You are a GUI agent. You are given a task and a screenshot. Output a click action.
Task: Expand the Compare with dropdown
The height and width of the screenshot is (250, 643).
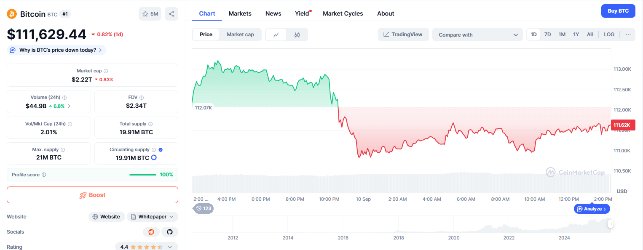pos(477,35)
